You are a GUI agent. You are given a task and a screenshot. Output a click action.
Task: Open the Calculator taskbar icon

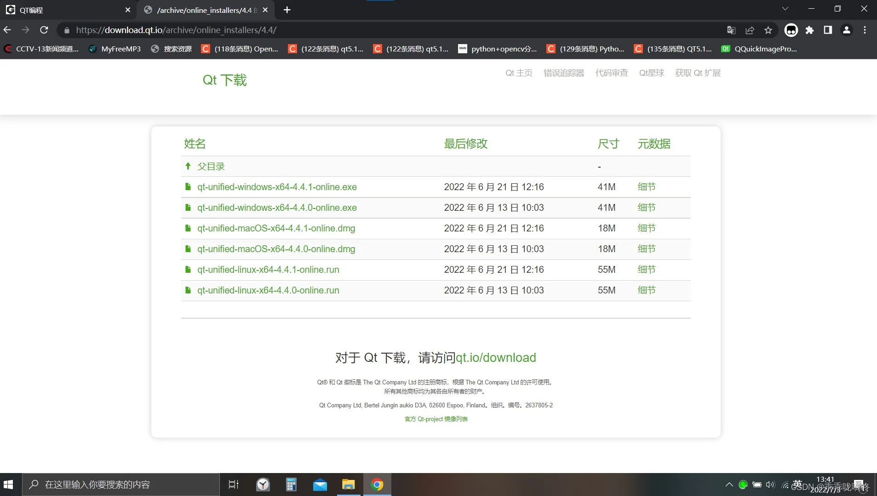coord(291,485)
